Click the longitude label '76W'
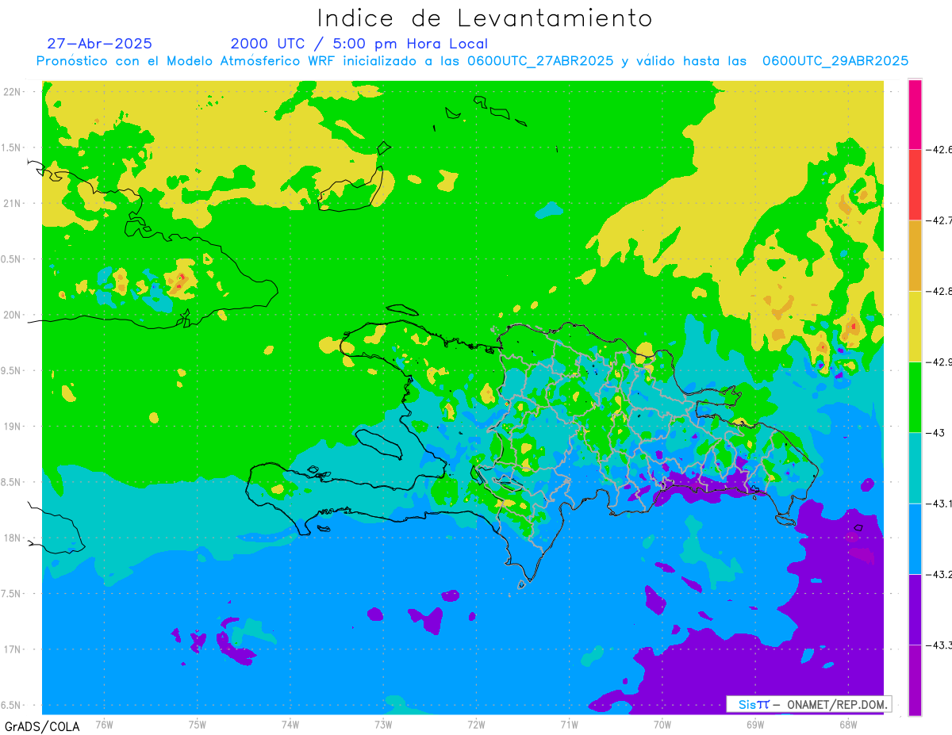The height and width of the screenshot is (735, 952). pos(104,723)
